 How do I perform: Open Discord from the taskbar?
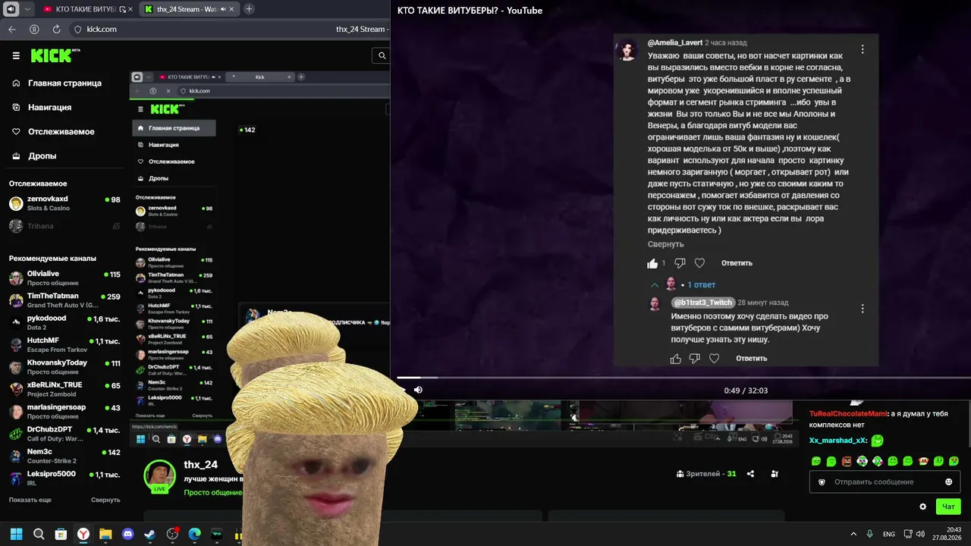coord(127,534)
